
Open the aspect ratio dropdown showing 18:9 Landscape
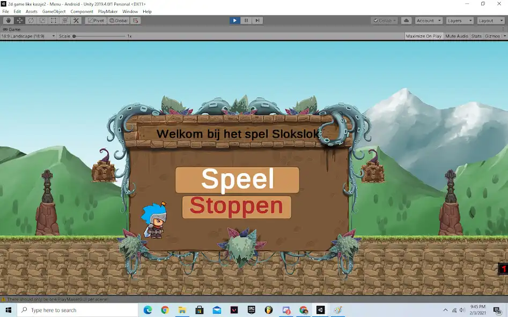(x=28, y=36)
